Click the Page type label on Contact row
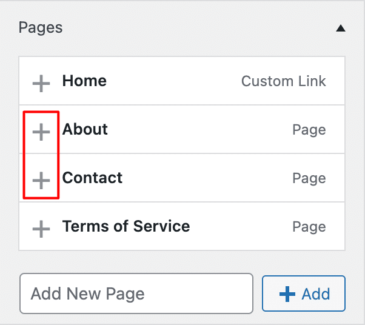365x325 pixels. click(309, 178)
